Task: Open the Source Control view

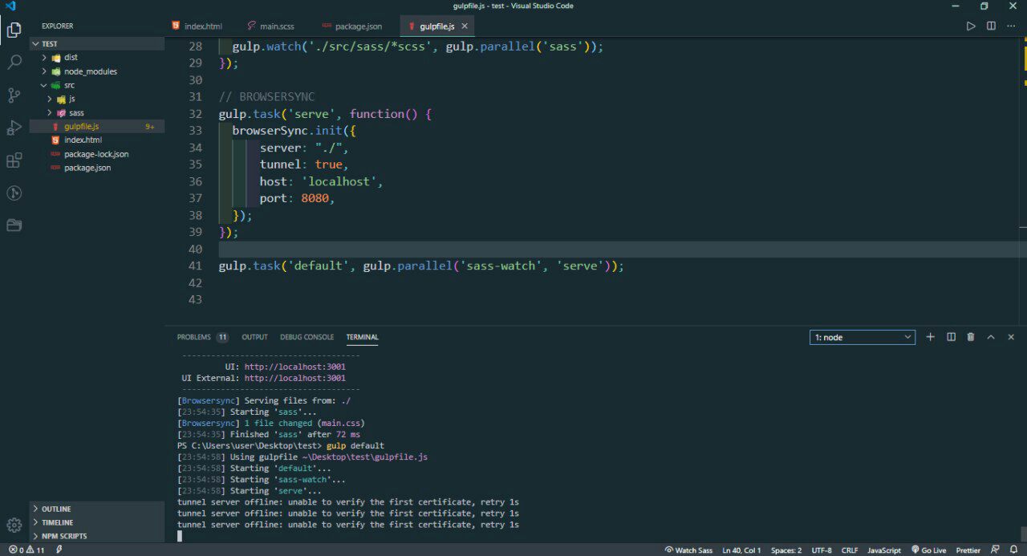Action: [x=14, y=95]
